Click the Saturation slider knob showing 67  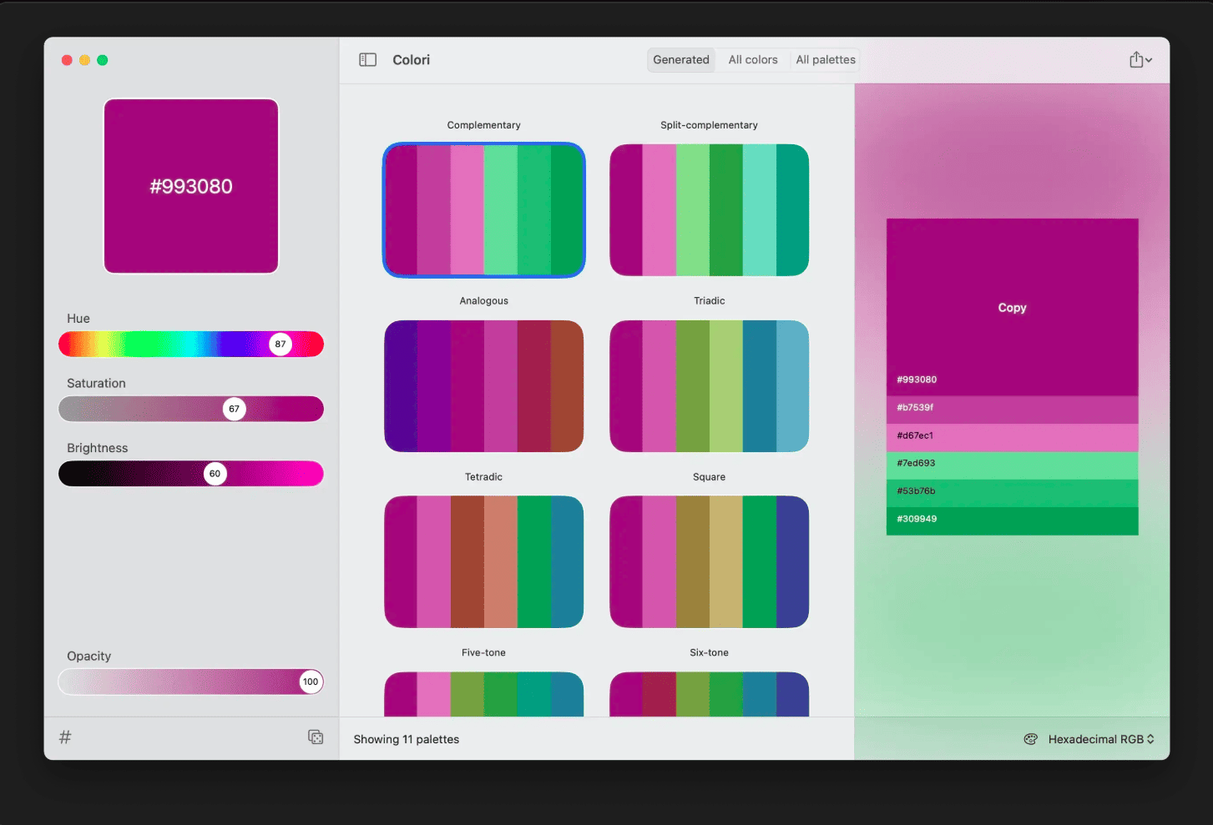(235, 409)
